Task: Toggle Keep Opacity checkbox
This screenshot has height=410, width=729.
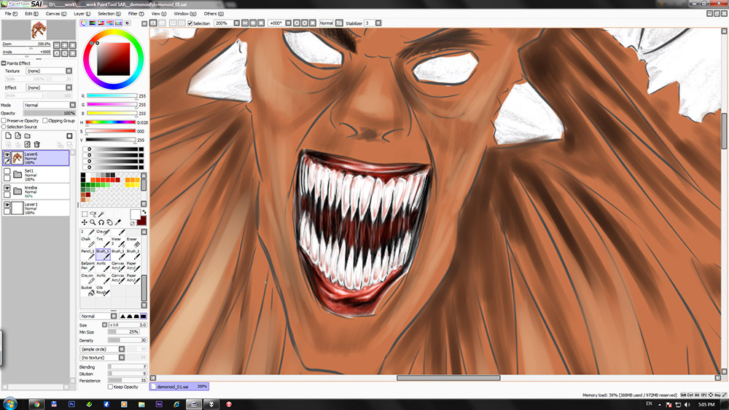Action: (110, 387)
